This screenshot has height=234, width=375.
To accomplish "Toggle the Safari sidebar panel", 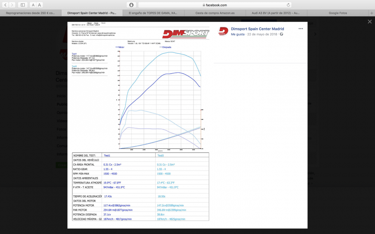I will (23, 5).
